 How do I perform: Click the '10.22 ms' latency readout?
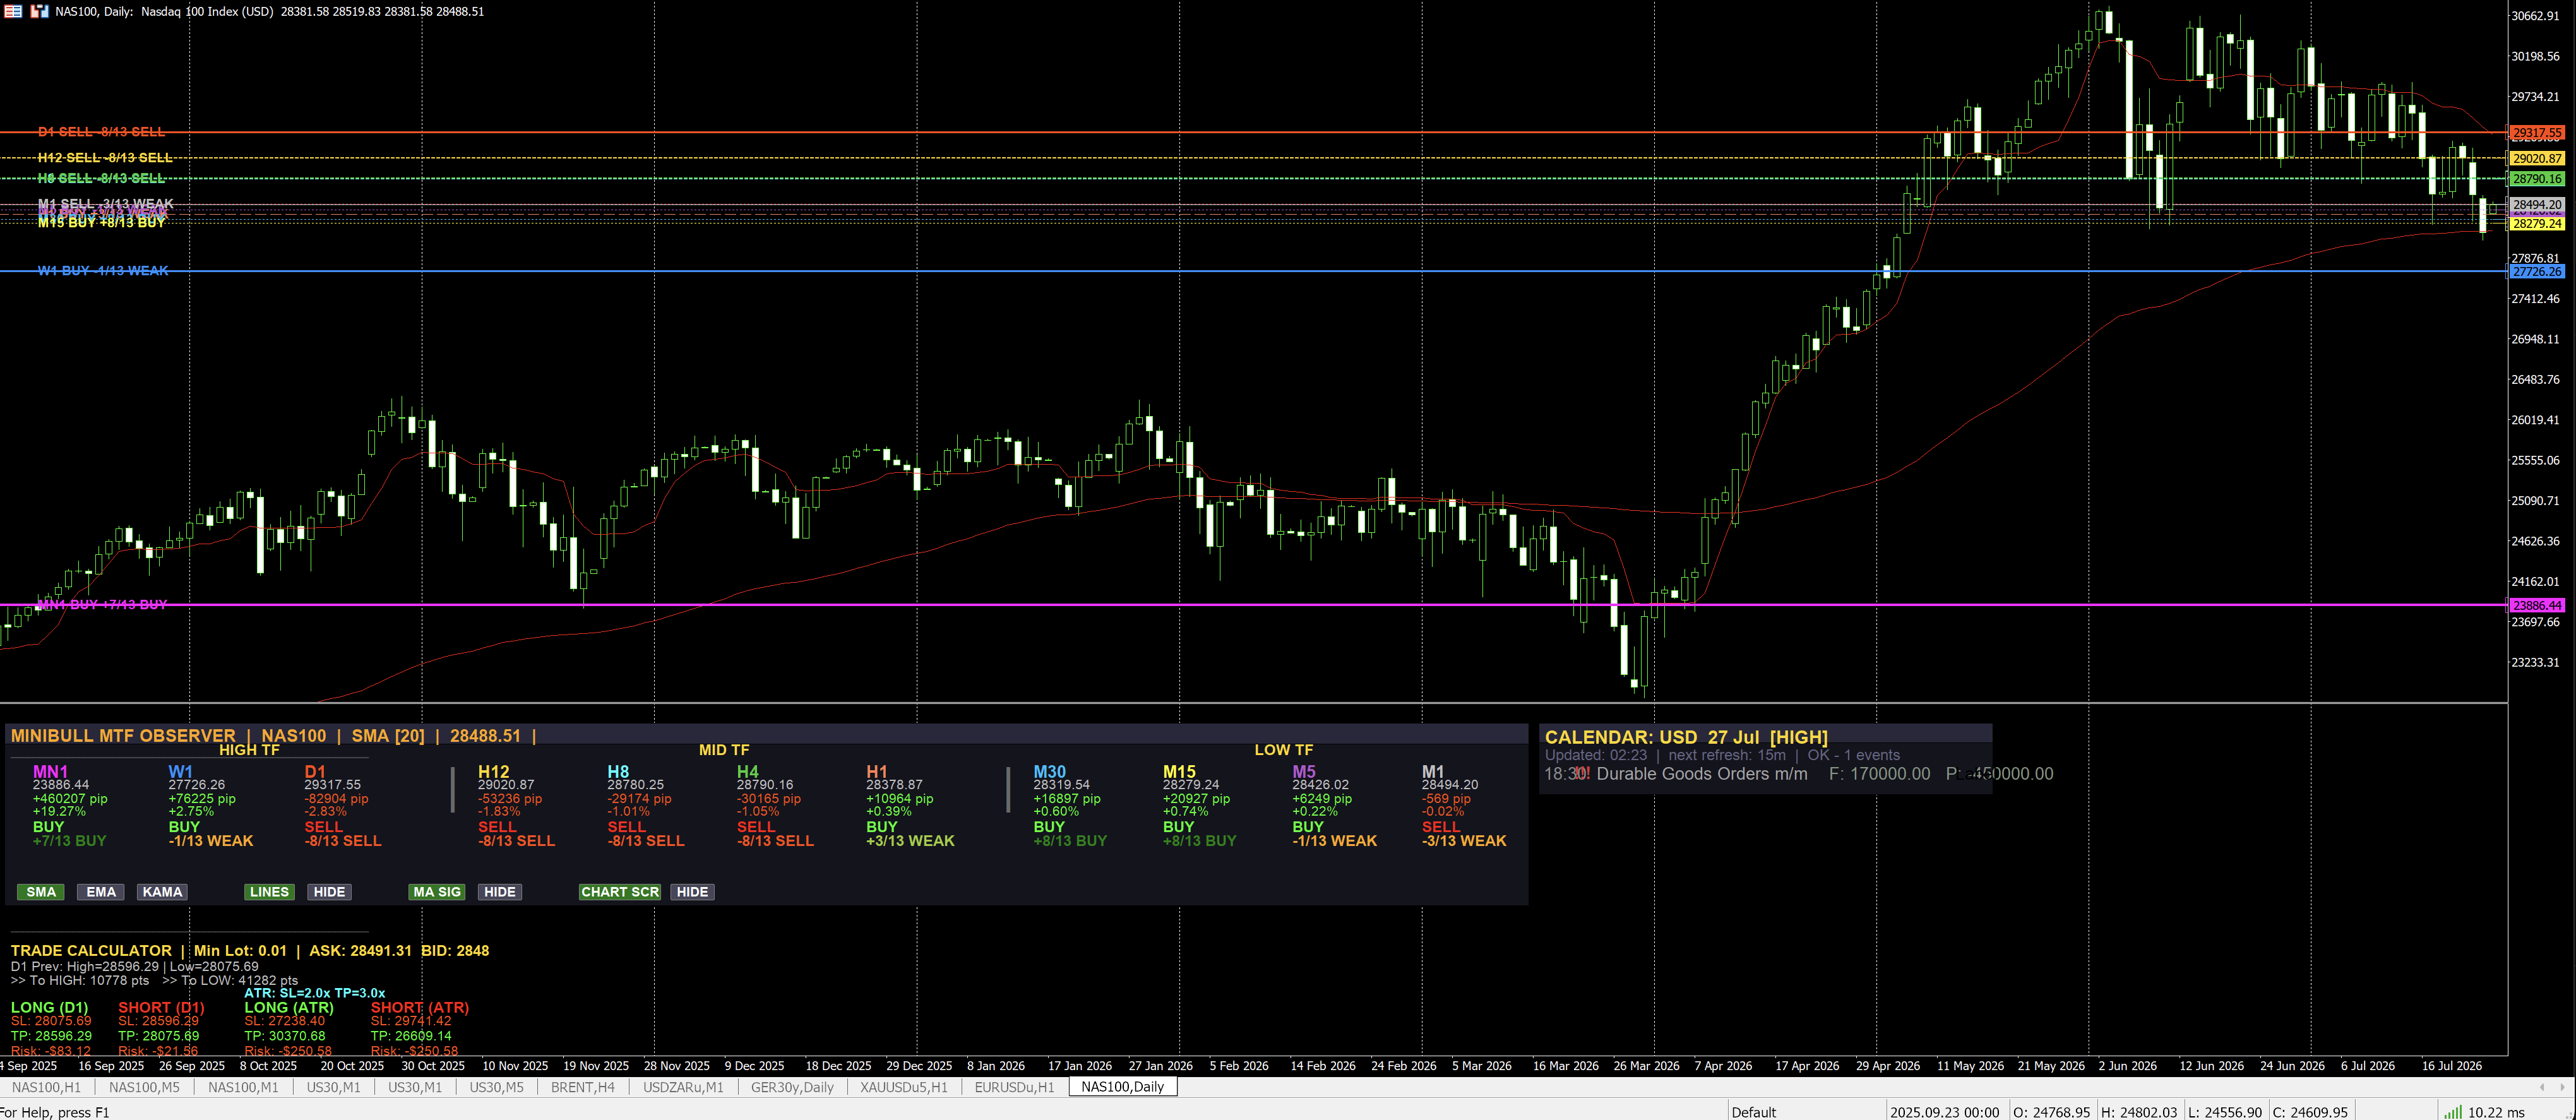pyautogui.click(x=2496, y=1112)
